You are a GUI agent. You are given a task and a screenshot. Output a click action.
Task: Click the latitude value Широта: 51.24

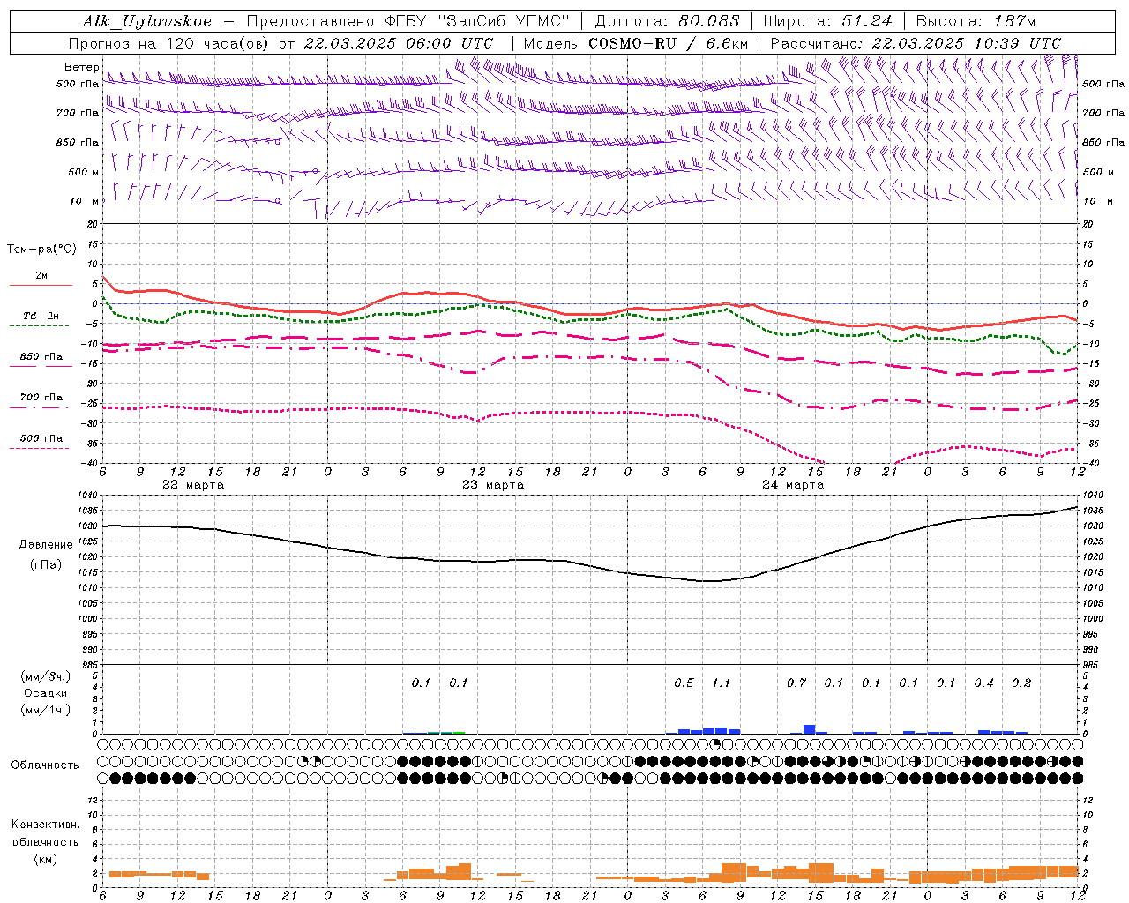point(828,21)
